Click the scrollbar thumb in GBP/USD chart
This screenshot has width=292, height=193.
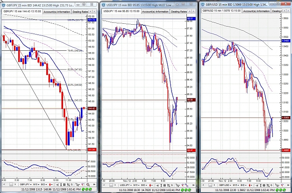tap(210, 185)
